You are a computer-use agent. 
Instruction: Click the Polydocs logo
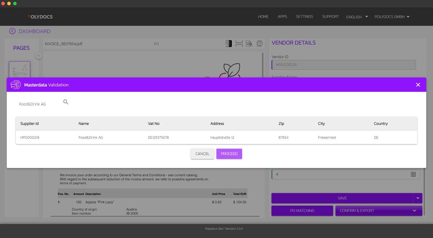point(40,16)
